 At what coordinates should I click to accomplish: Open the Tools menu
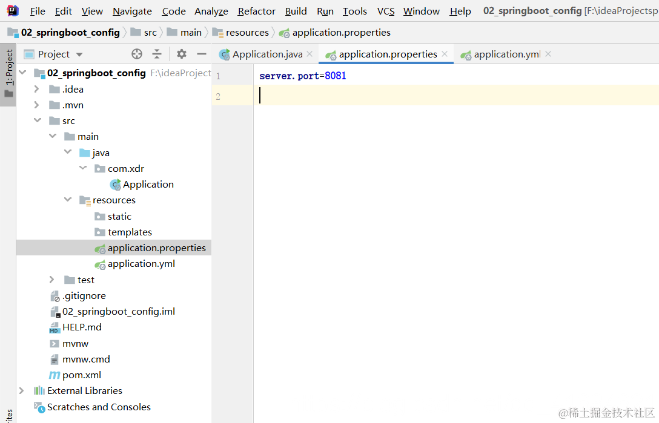[x=355, y=11]
